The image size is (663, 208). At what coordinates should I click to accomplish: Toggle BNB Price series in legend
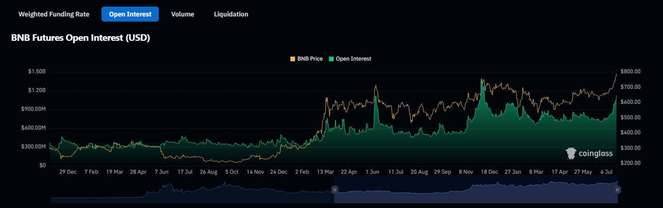(x=306, y=59)
